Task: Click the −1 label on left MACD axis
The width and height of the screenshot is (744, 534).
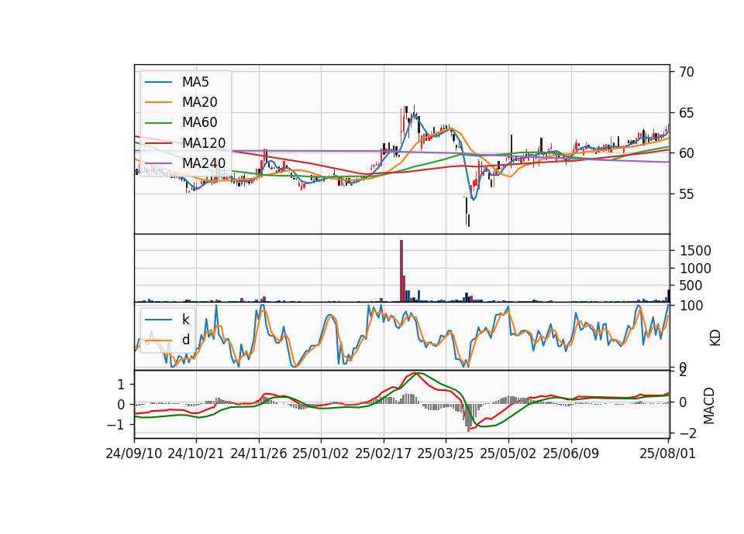Action: (x=115, y=425)
